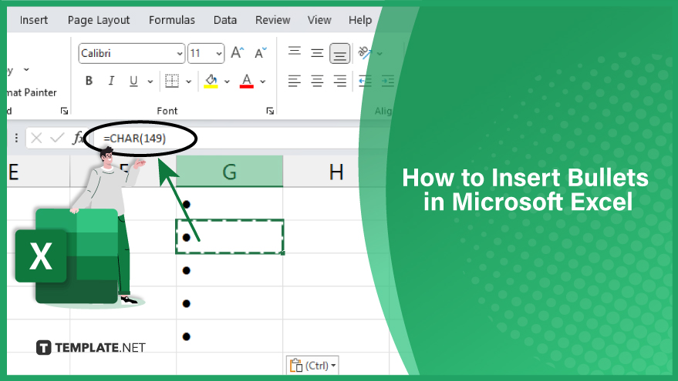
Task: Open the Help tab
Action: pyautogui.click(x=359, y=20)
